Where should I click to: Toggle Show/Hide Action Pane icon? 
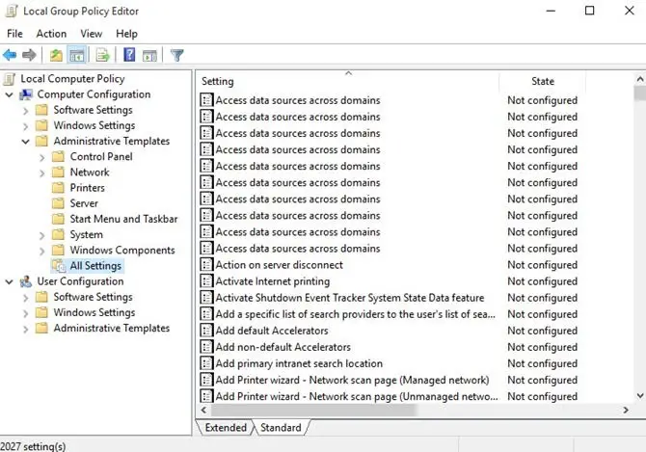pos(149,55)
